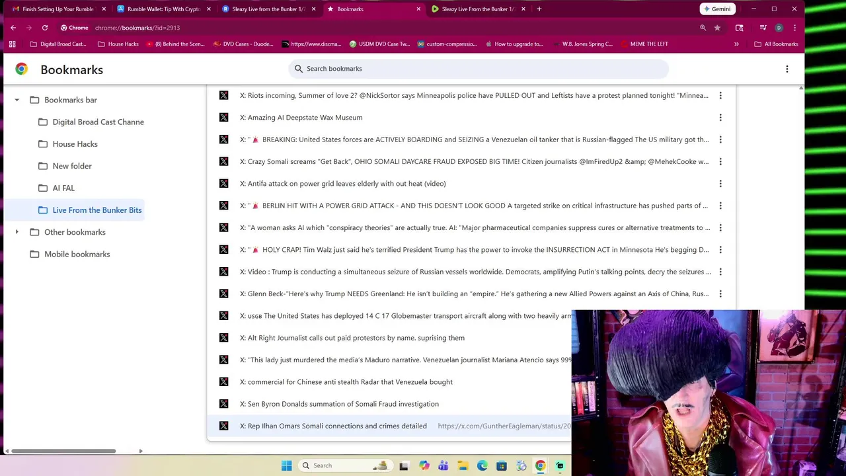Open more actions for 'Crazy Somali screams' bookmark
This screenshot has width=846, height=476.
(720, 162)
